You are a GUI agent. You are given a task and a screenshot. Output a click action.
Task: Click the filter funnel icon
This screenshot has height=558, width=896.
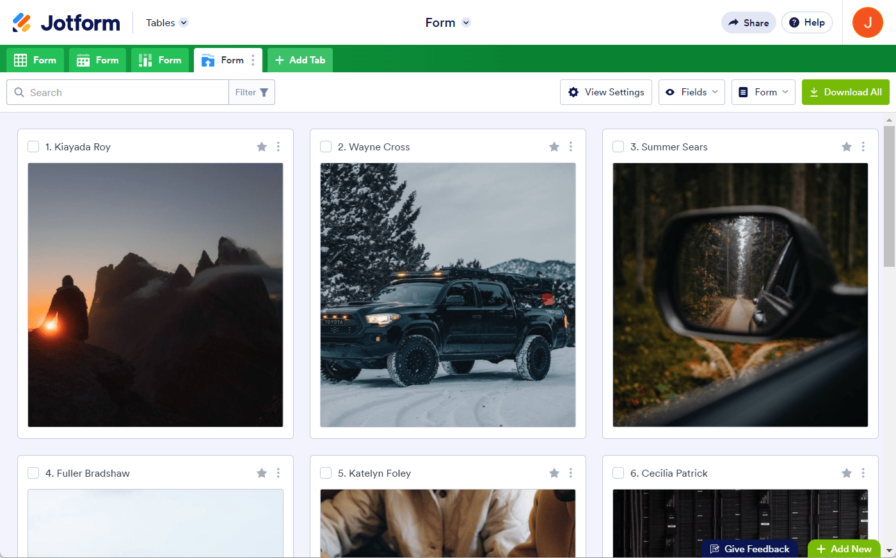[264, 93]
